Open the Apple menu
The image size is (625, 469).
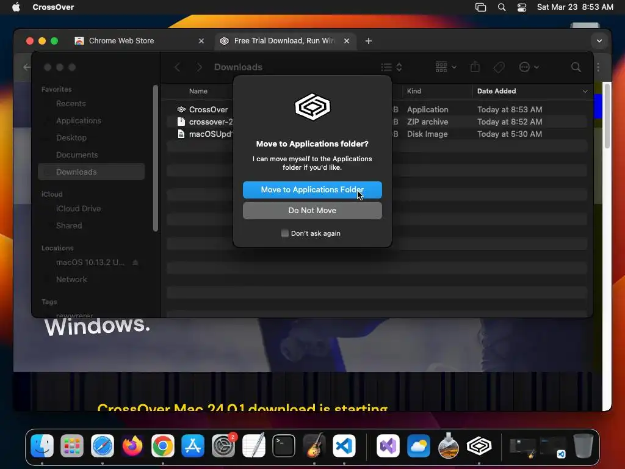tap(16, 7)
